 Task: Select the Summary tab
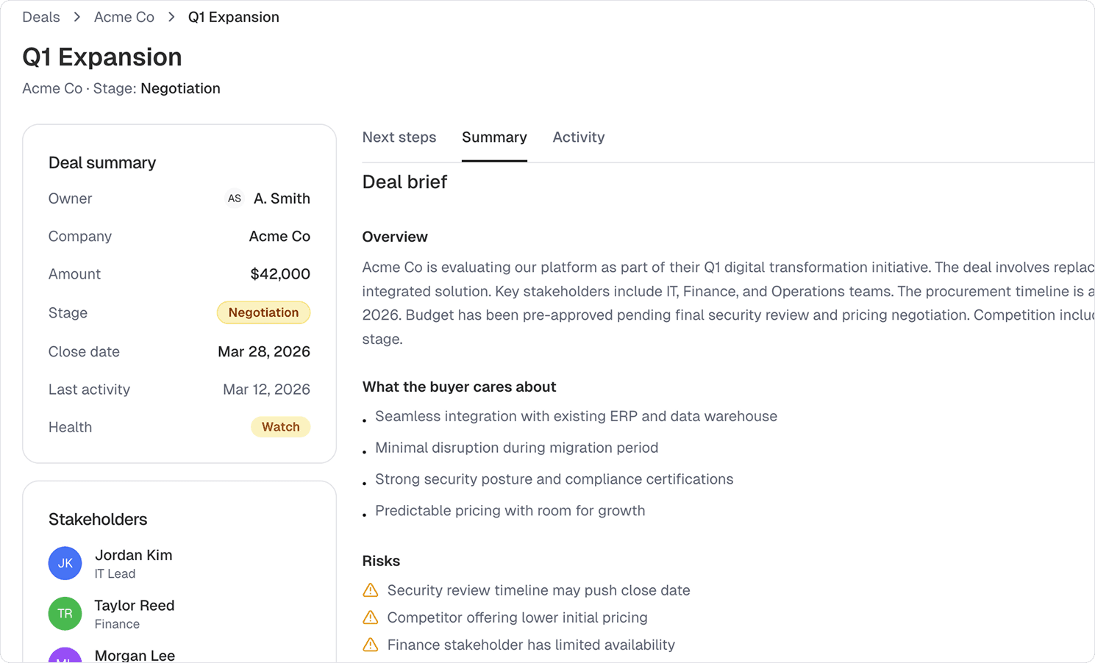(494, 137)
